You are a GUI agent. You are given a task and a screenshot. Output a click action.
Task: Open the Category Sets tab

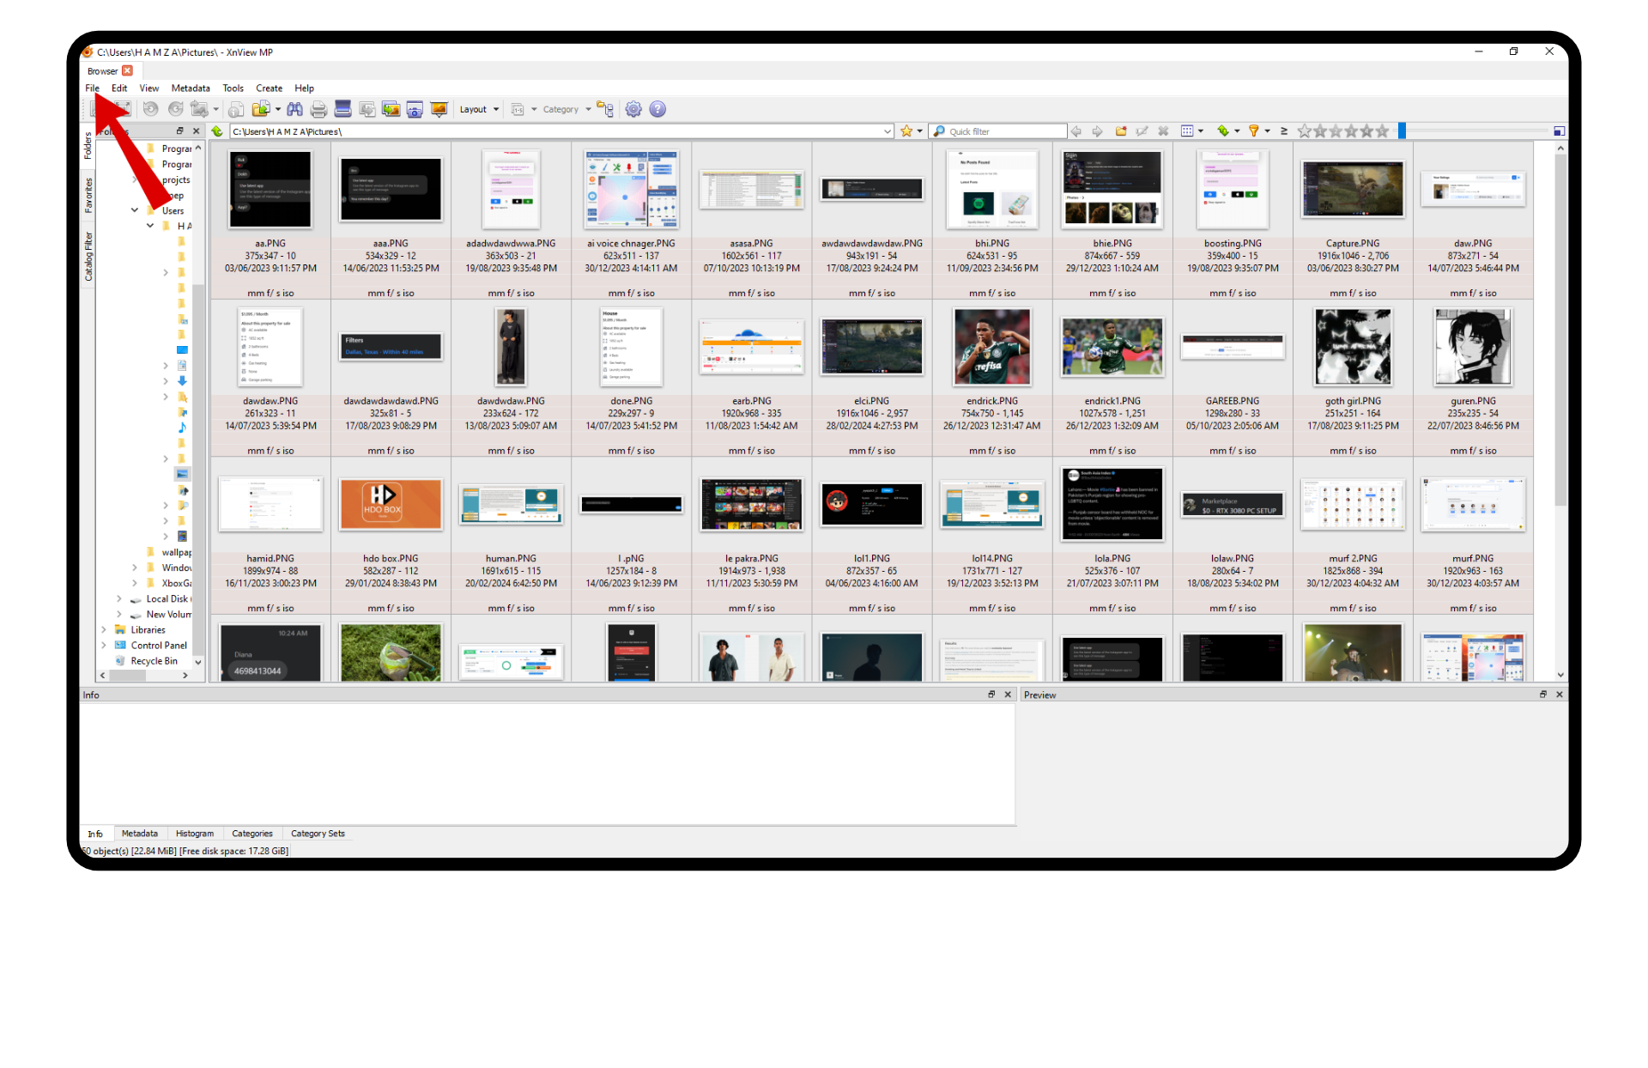pos(317,834)
